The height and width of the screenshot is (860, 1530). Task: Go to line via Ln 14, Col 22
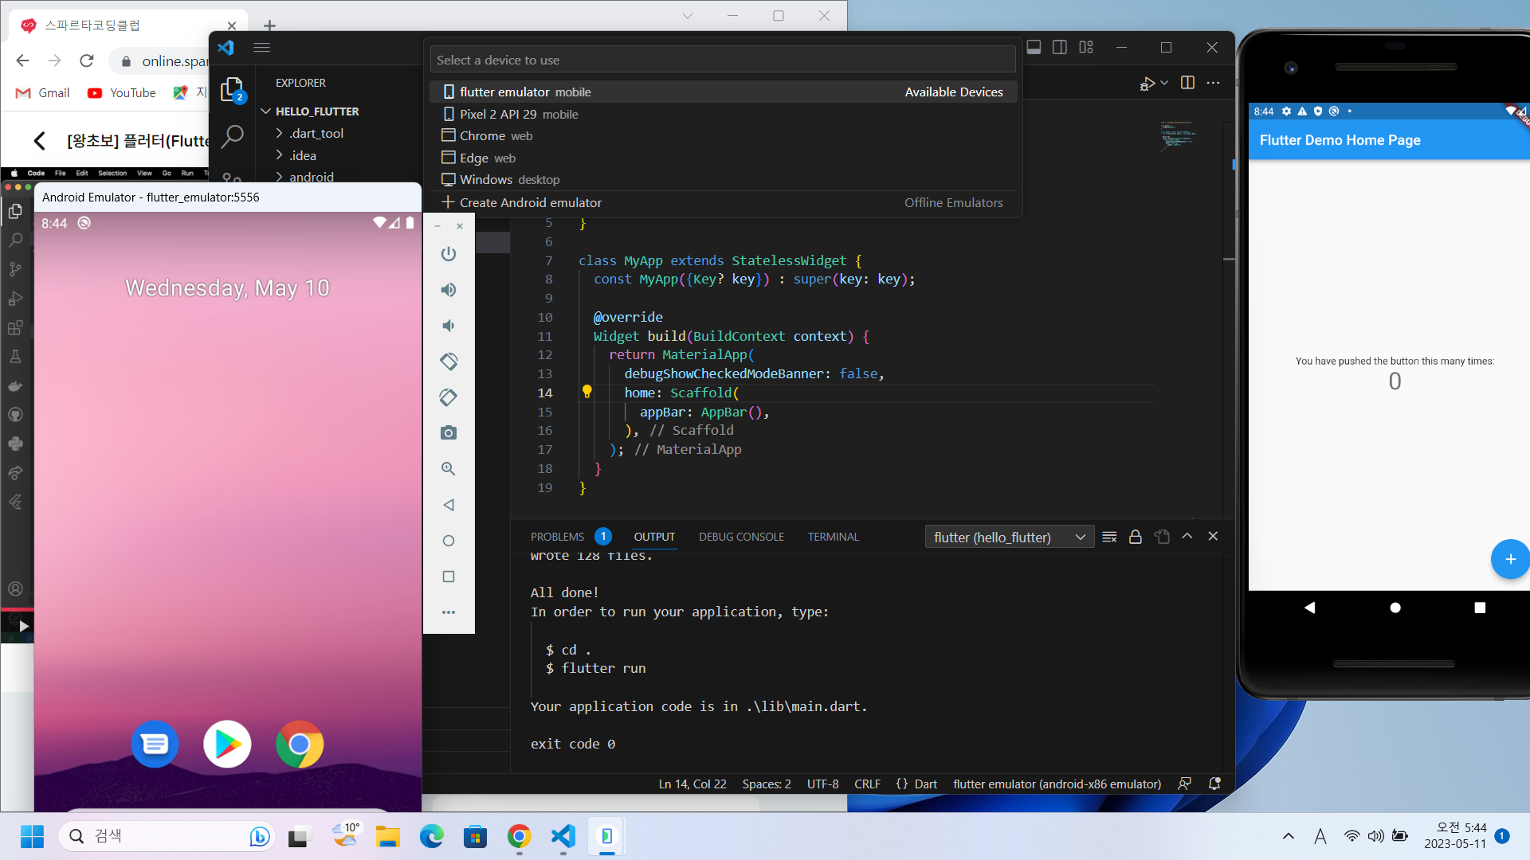point(692,784)
